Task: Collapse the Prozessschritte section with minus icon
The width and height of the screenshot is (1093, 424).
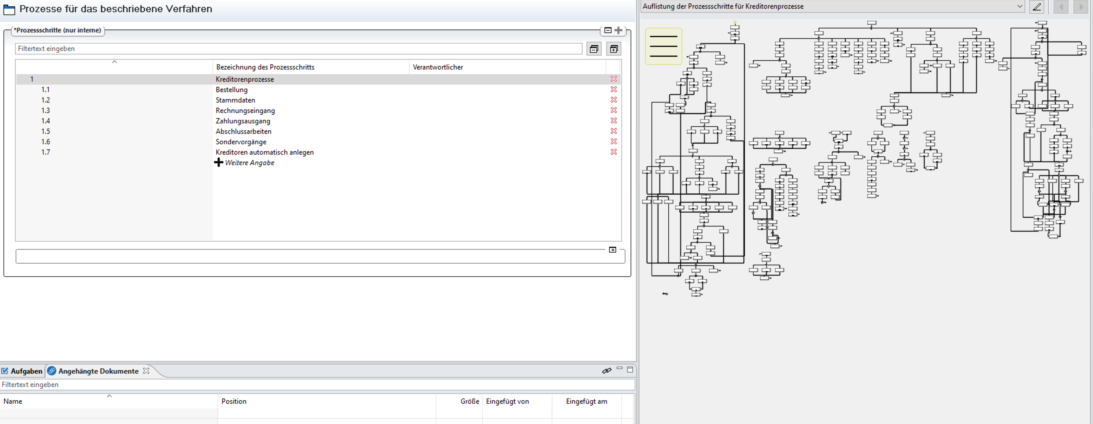Action: point(608,30)
